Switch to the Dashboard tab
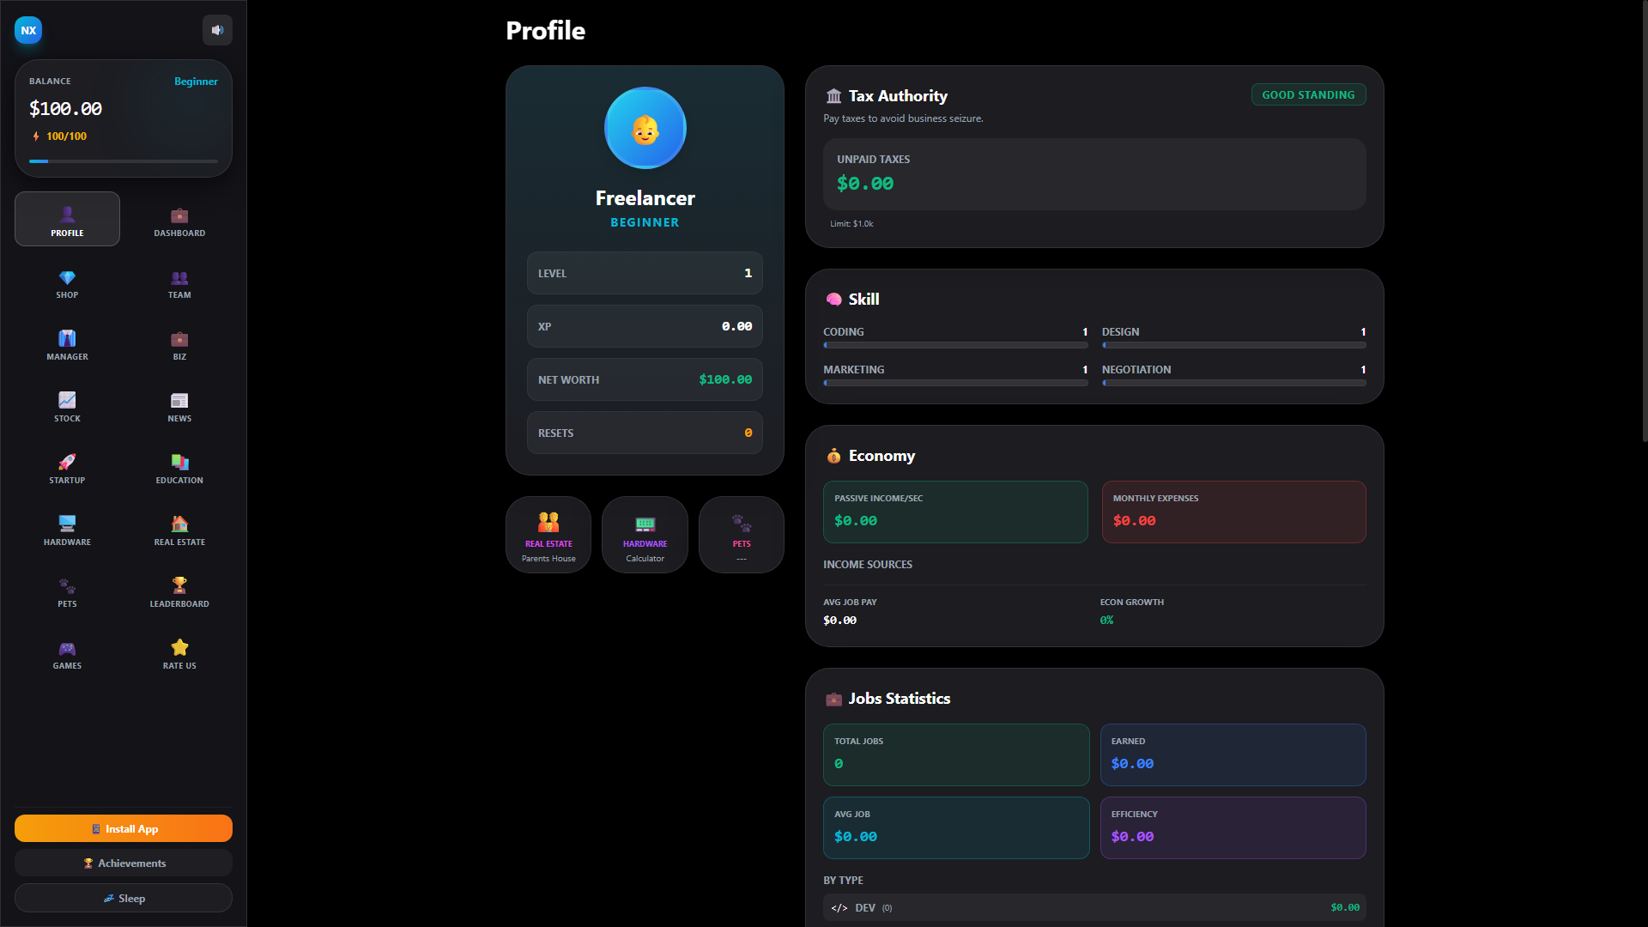 coord(179,221)
